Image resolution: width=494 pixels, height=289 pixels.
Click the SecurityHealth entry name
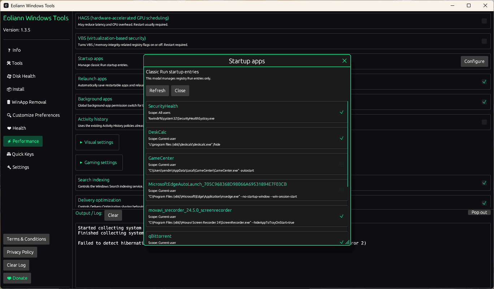[x=163, y=106]
